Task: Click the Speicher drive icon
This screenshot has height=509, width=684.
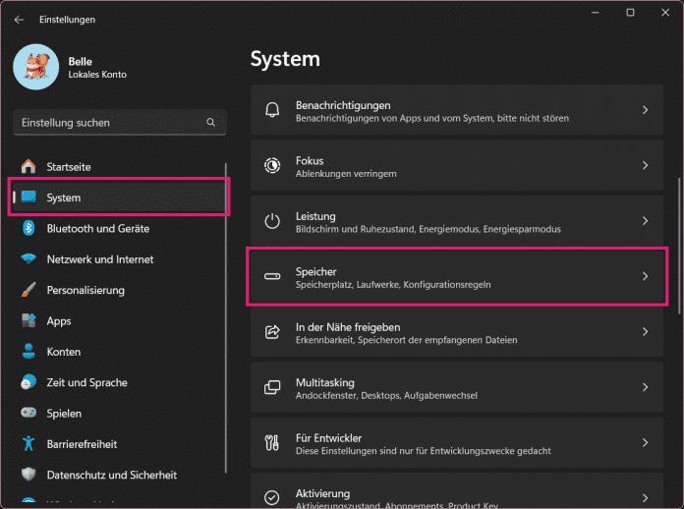Action: (x=272, y=277)
